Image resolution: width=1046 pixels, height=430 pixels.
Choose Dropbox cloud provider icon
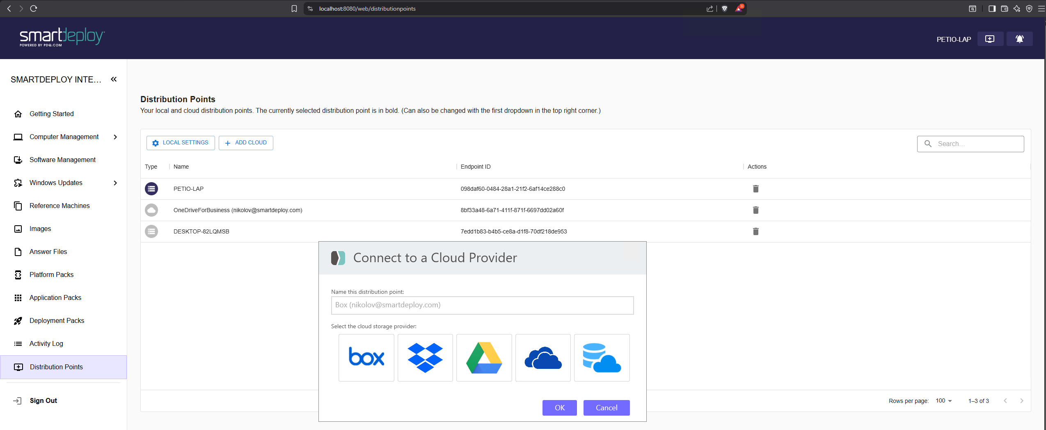(x=425, y=357)
